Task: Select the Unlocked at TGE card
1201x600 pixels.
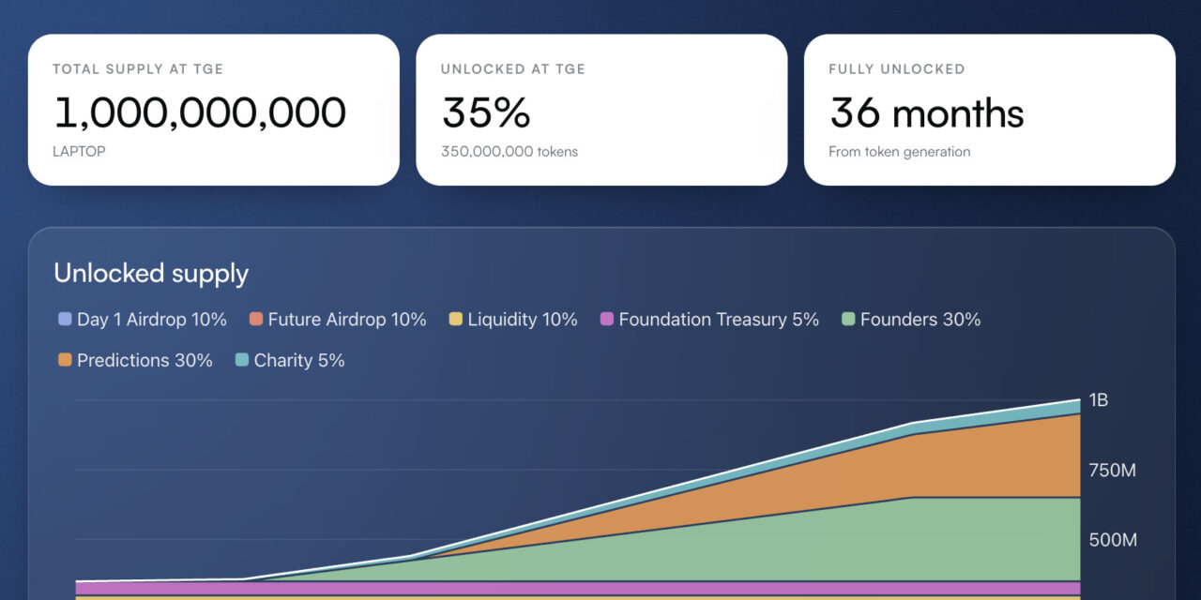Action: 601,110
